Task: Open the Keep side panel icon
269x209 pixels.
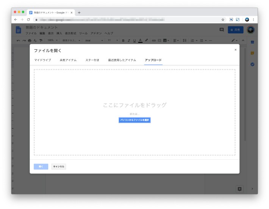Action: (252, 53)
